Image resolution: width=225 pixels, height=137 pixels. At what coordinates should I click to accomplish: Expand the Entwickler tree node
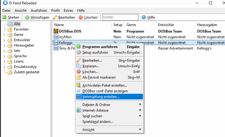point(4,40)
